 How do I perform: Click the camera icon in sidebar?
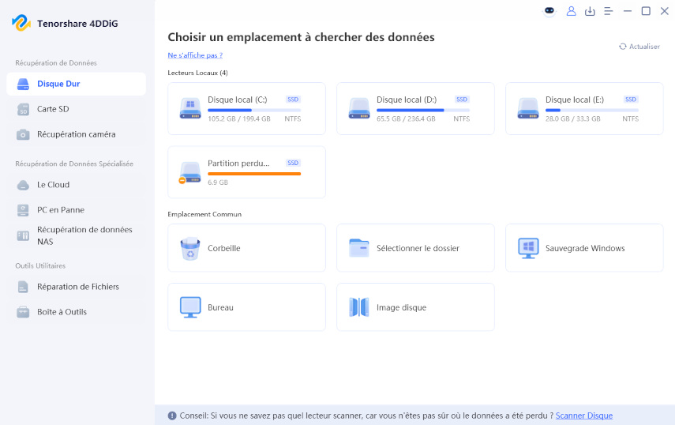pyautogui.click(x=23, y=135)
